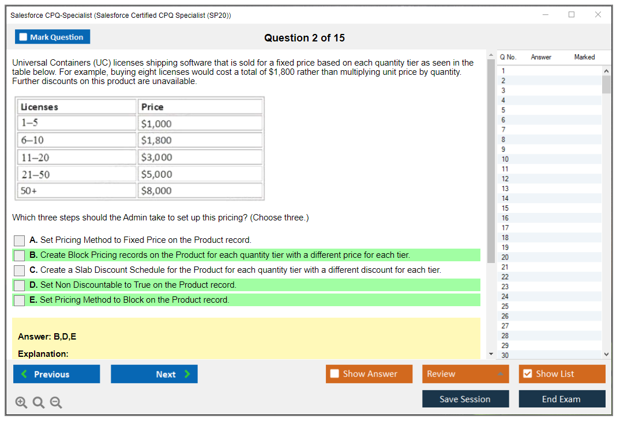
Task: Click the zoom in magnifier icon
Action: [x=21, y=403]
